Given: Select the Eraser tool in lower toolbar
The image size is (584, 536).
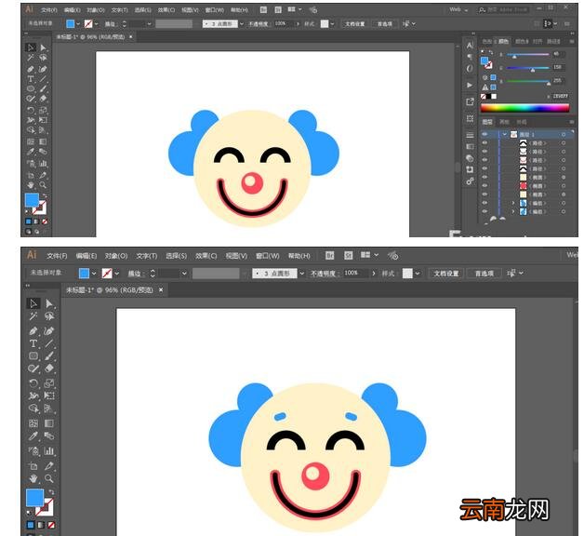Looking at the screenshot, I should coord(48,368).
